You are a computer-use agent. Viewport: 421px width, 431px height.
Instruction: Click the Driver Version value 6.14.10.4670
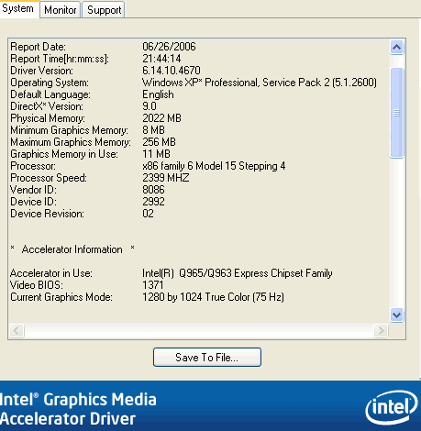(172, 71)
